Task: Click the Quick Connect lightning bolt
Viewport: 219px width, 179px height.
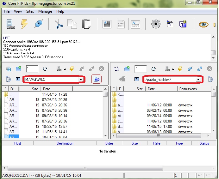Action: point(24,24)
